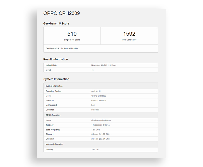Select the single-core score value 510

point(72,34)
